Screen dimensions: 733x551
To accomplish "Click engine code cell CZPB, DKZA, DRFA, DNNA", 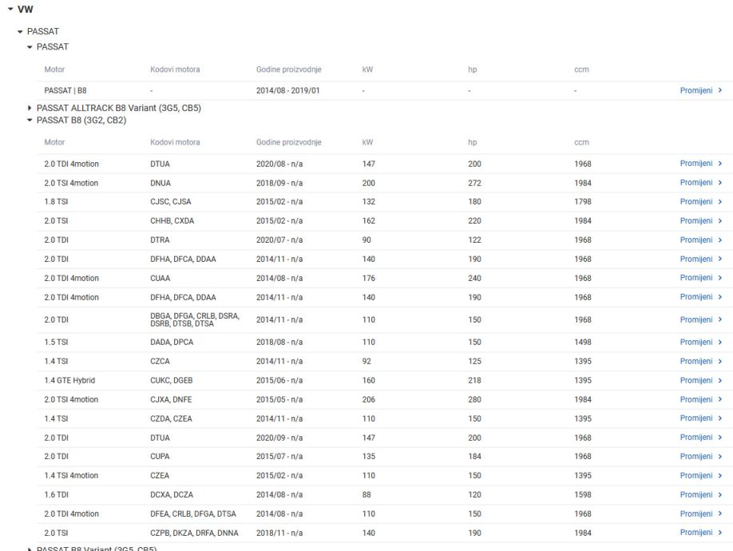I will (194, 533).
